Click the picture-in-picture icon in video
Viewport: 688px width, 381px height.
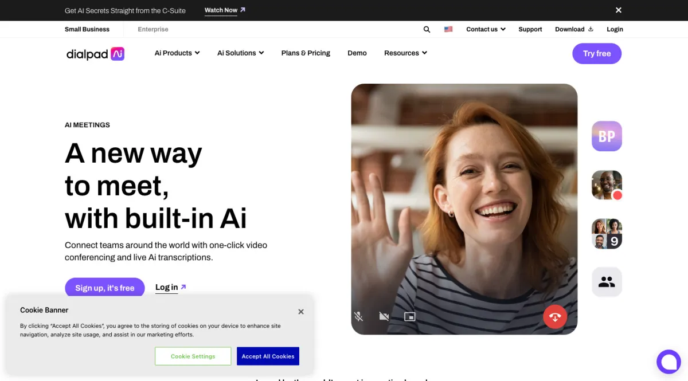point(409,316)
